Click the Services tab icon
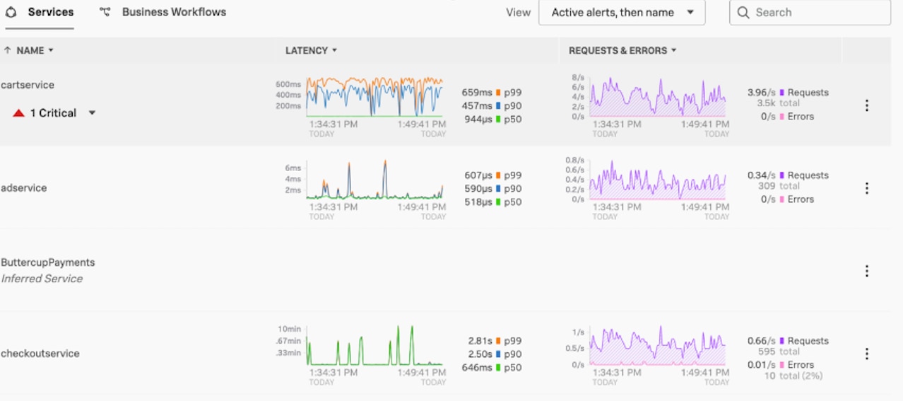 pyautogui.click(x=11, y=12)
